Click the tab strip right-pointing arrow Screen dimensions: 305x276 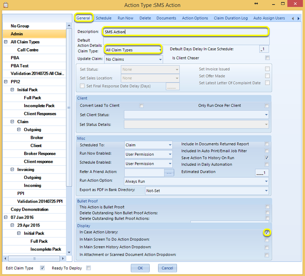tap(298, 19)
